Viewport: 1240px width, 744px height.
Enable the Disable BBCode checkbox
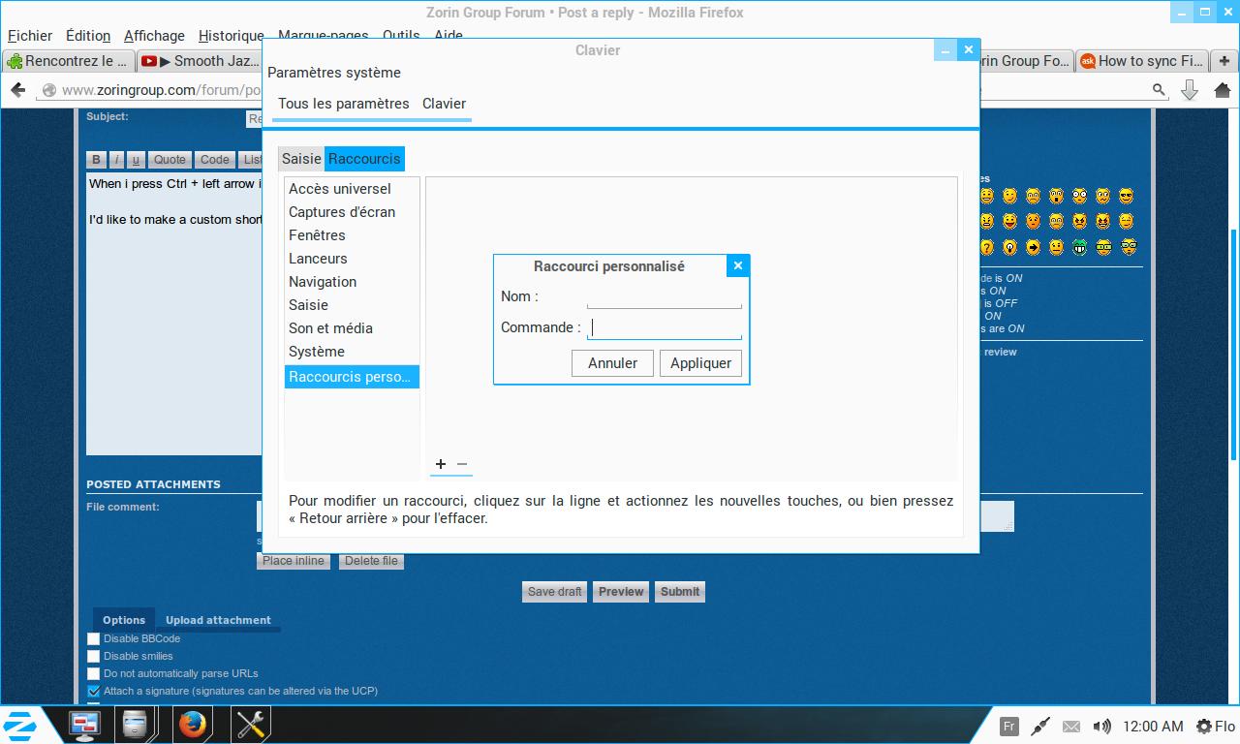pyautogui.click(x=94, y=638)
